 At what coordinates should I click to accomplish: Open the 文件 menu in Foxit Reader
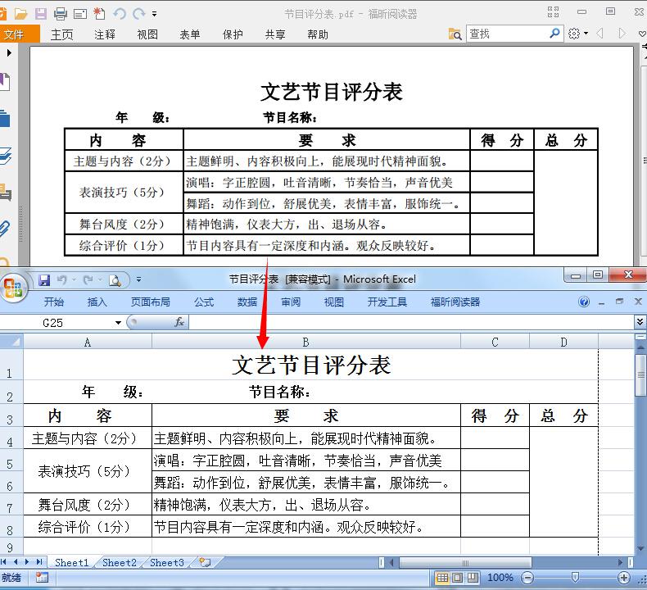16,34
